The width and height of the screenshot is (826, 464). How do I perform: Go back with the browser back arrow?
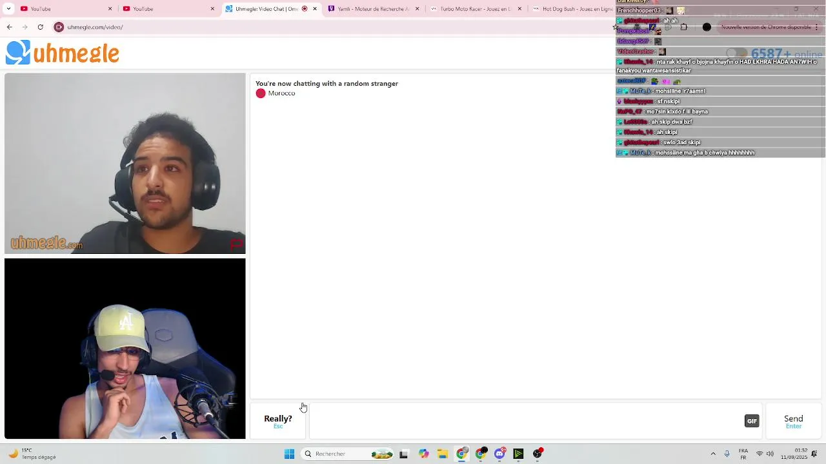click(x=9, y=27)
